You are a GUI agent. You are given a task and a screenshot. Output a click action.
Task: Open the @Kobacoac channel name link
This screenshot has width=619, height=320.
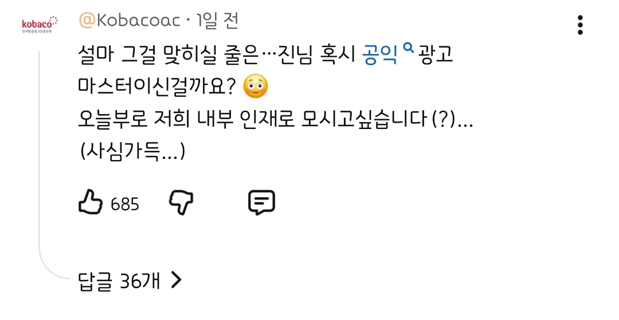click(130, 21)
